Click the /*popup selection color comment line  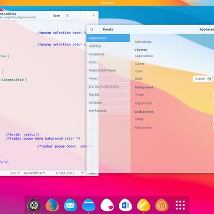(x=62, y=44)
